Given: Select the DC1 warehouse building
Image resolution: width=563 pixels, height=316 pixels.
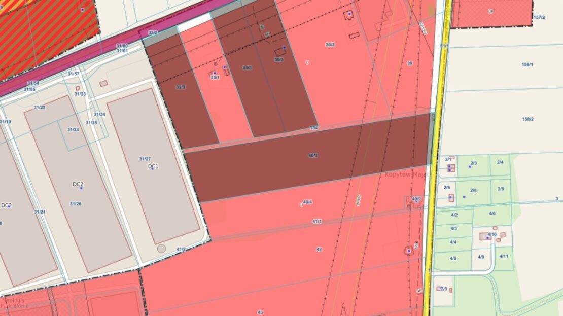Looking at the screenshot, I should (153, 166).
